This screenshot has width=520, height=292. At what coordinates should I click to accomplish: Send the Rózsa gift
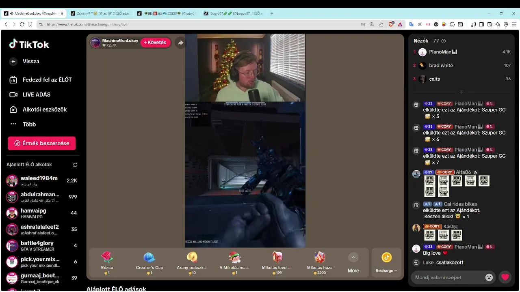[x=107, y=263]
